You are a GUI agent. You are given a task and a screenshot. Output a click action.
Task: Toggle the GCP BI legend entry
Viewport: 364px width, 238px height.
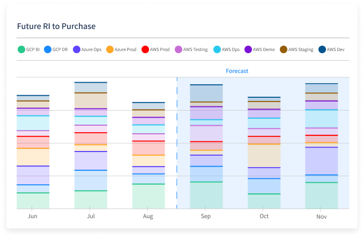[29, 49]
